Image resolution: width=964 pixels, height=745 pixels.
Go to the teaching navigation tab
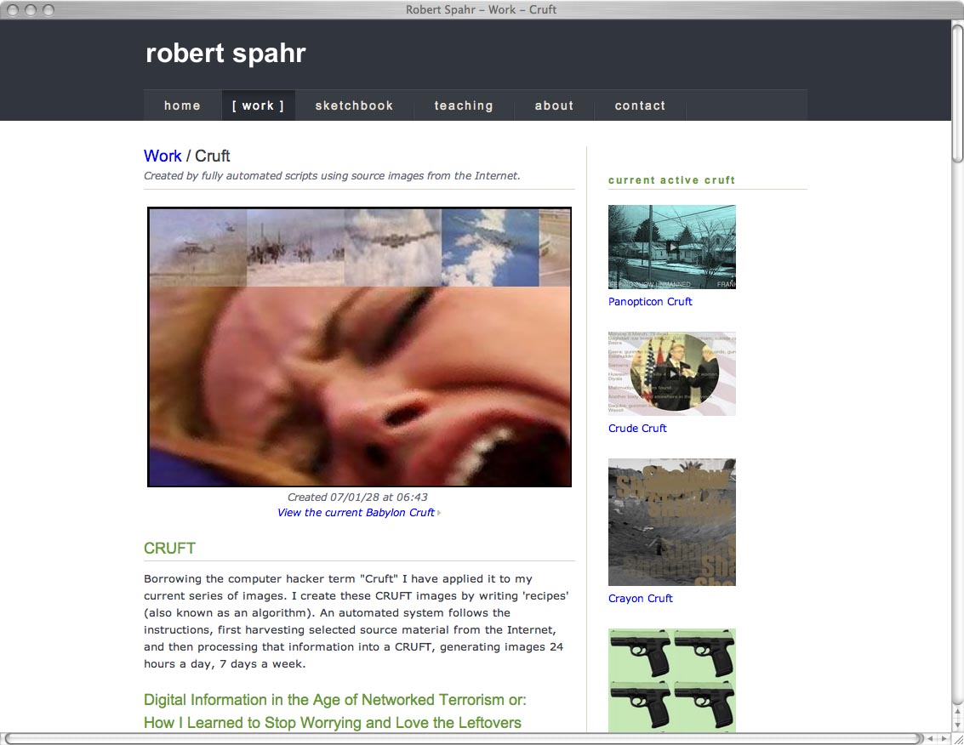click(x=464, y=105)
